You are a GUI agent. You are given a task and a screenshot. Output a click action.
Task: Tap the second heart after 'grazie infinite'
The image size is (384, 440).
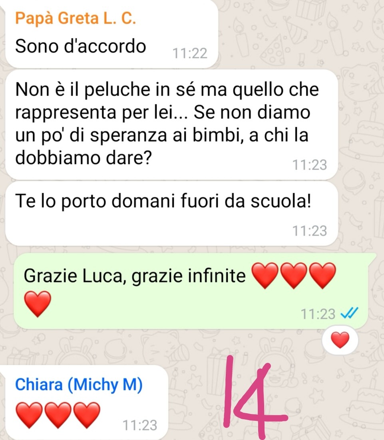tap(294, 276)
